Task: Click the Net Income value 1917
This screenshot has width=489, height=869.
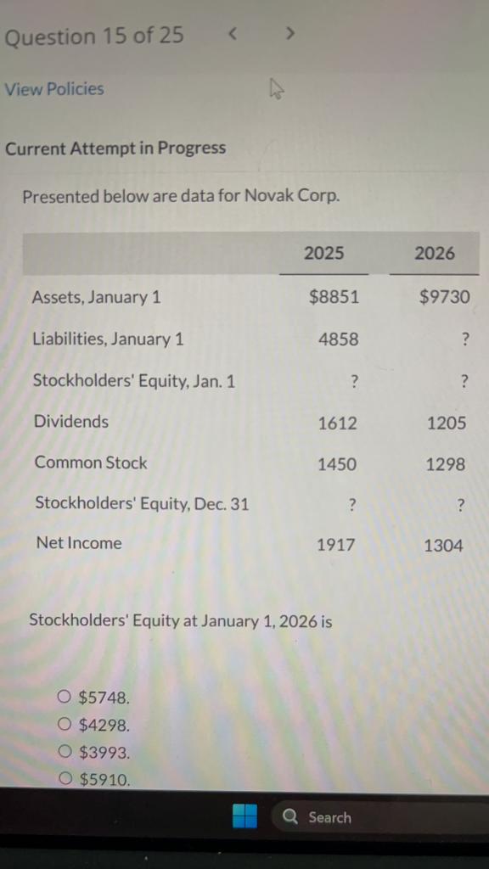Action: tap(336, 543)
